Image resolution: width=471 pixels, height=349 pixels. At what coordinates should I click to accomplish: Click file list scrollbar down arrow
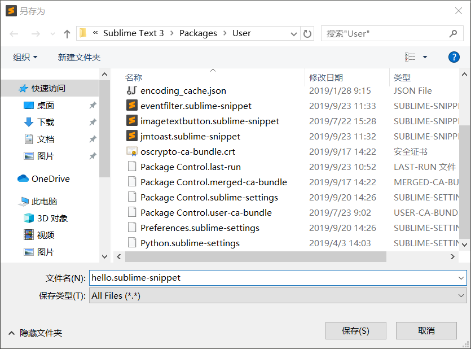pyautogui.click(x=464, y=244)
